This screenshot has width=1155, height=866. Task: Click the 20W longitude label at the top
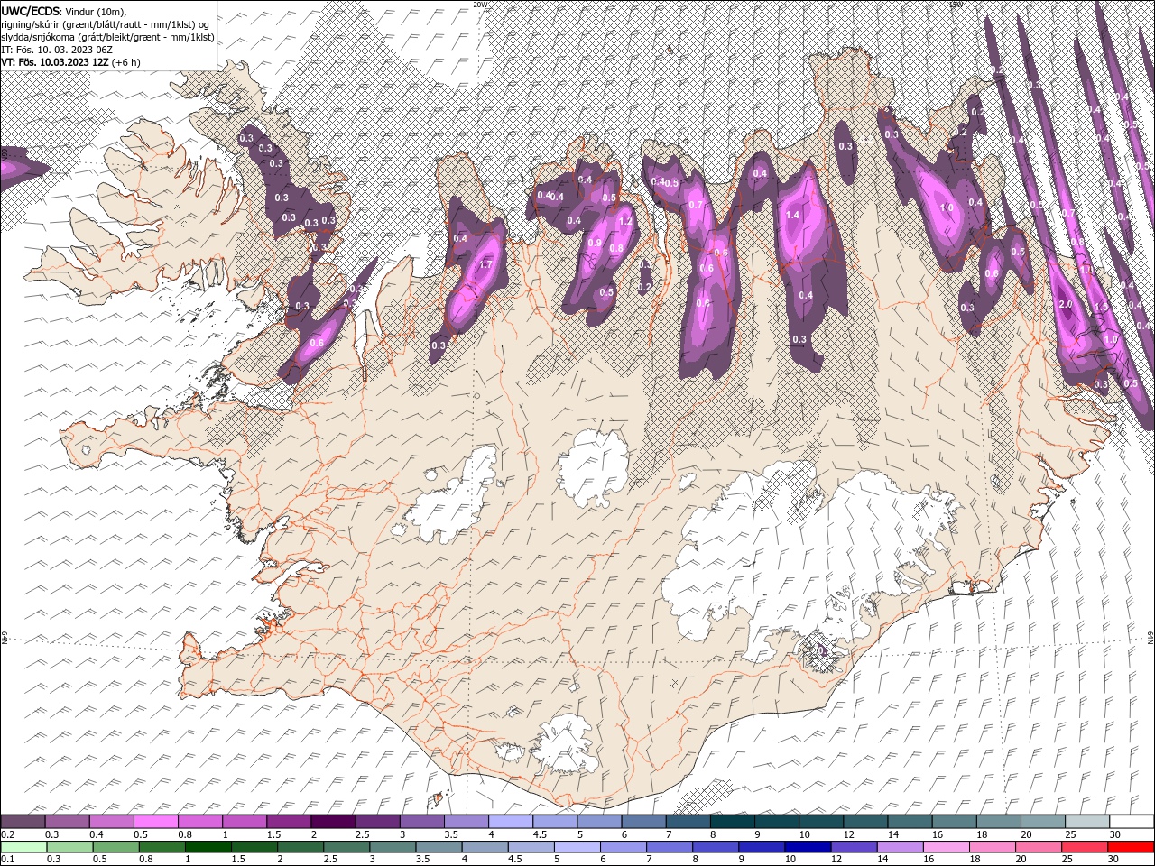coord(479,5)
